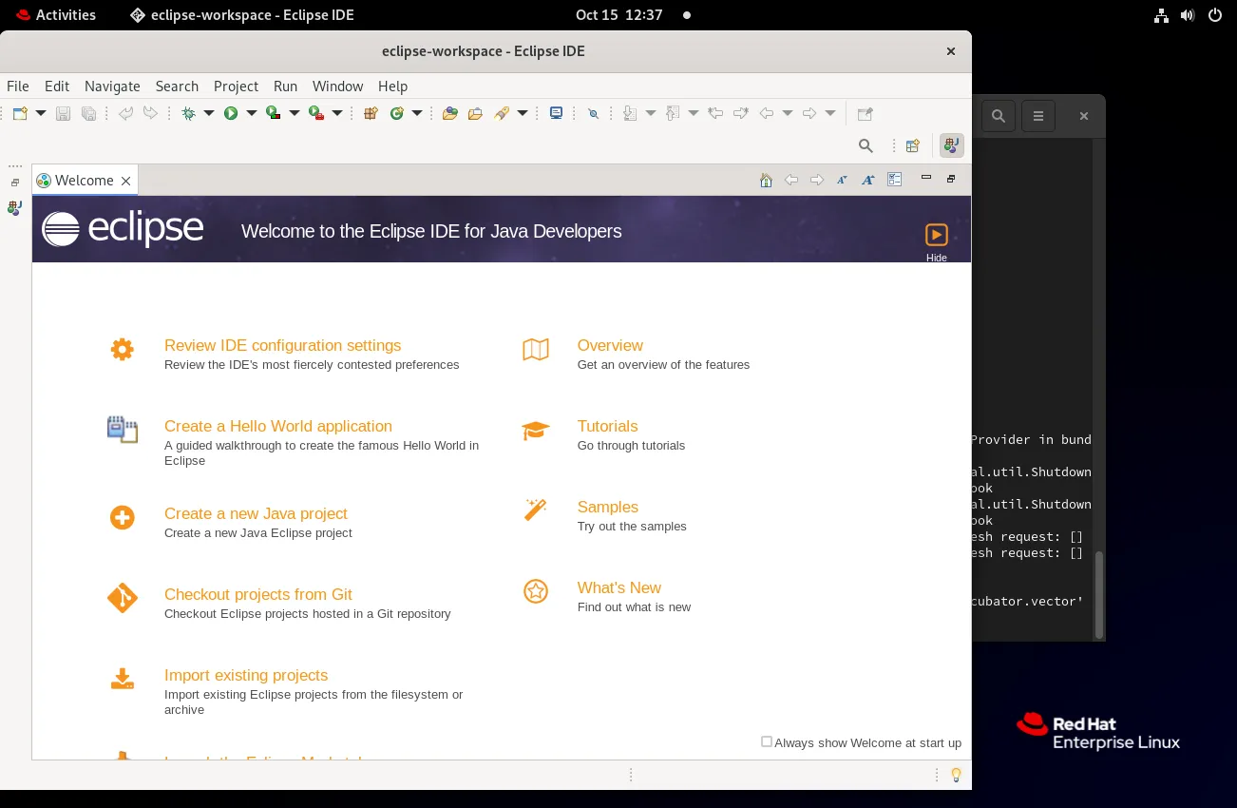The width and height of the screenshot is (1237, 808).
Task: Open Create a Hello World application link
Action: coord(278,426)
